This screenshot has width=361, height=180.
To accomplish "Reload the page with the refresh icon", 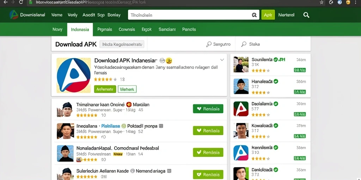I will (21, 2).
